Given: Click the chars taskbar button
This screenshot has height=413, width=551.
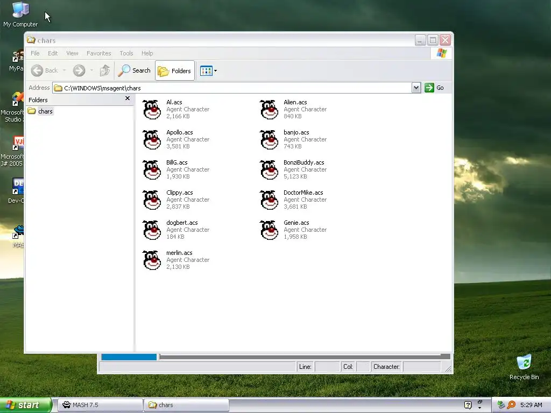Looking at the screenshot, I should 187,405.
